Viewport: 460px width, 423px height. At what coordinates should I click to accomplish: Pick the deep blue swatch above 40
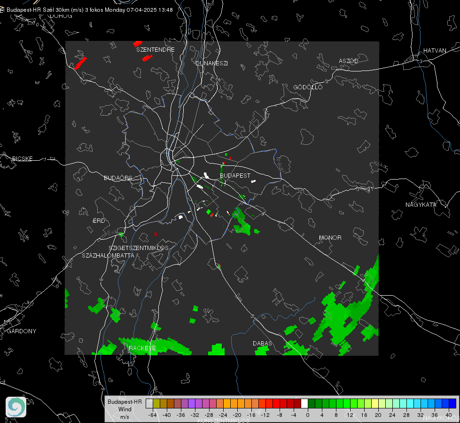pyautogui.click(x=452, y=404)
